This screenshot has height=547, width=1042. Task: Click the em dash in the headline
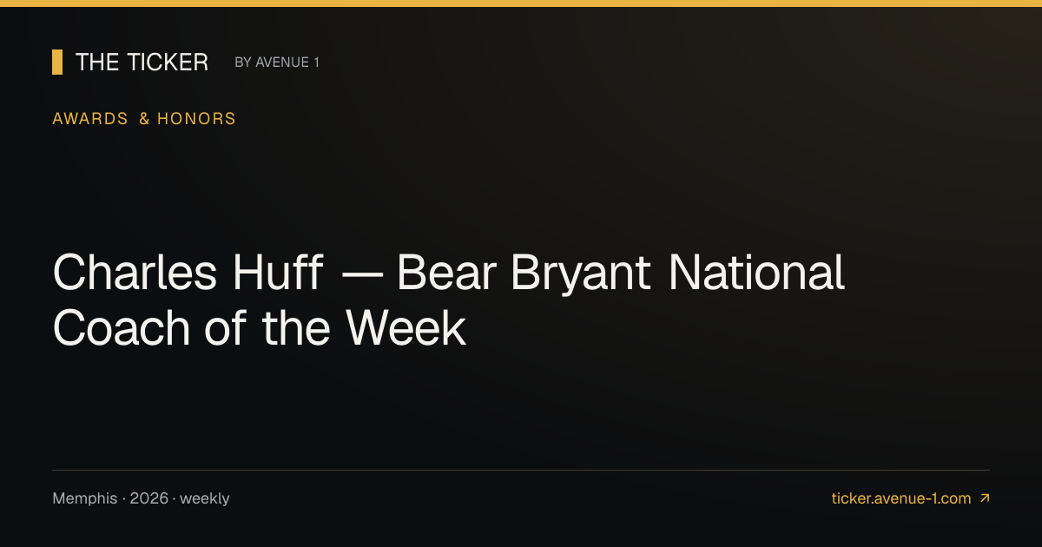pyautogui.click(x=360, y=274)
